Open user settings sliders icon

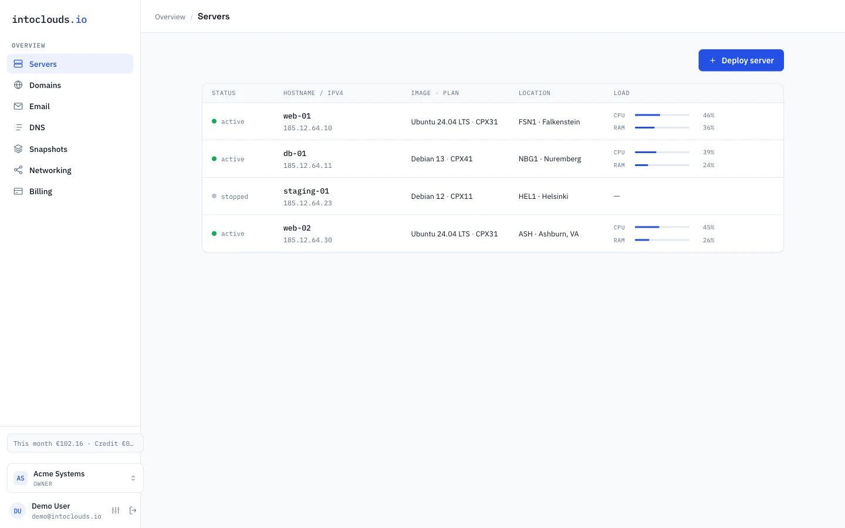[116, 510]
